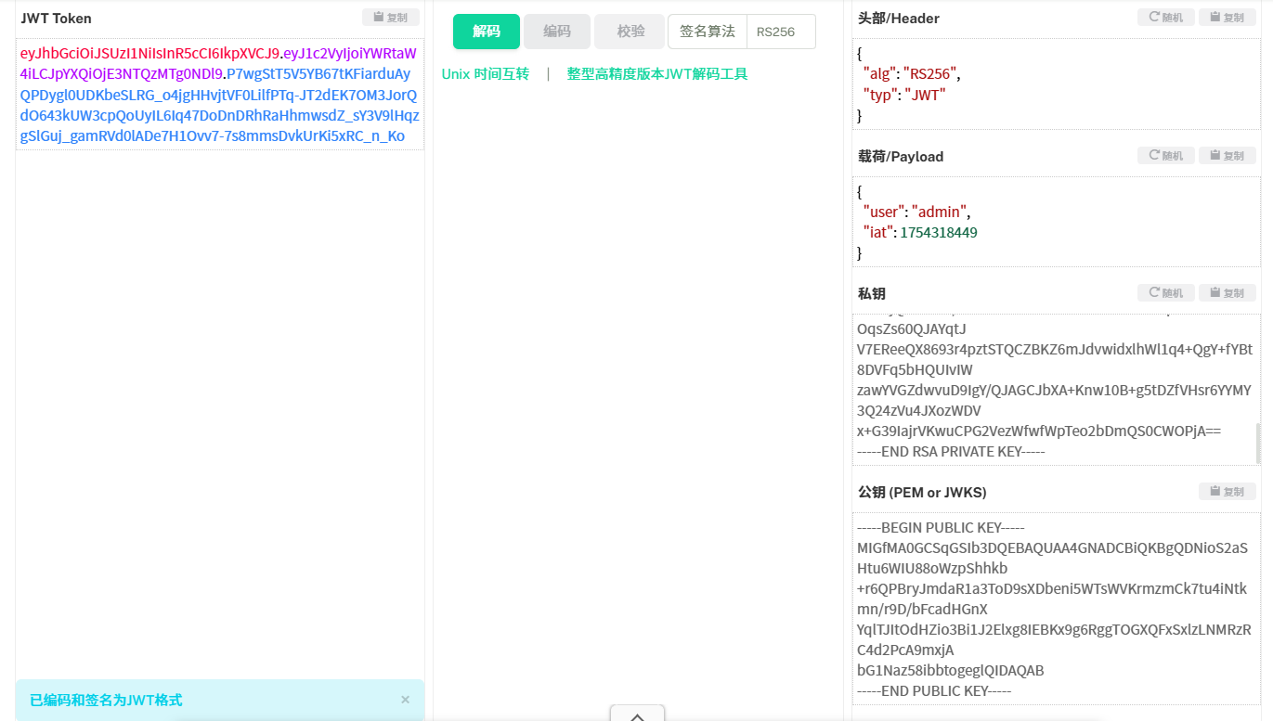
Task: Dismiss the 已编码和签名 notification
Action: [x=405, y=700]
